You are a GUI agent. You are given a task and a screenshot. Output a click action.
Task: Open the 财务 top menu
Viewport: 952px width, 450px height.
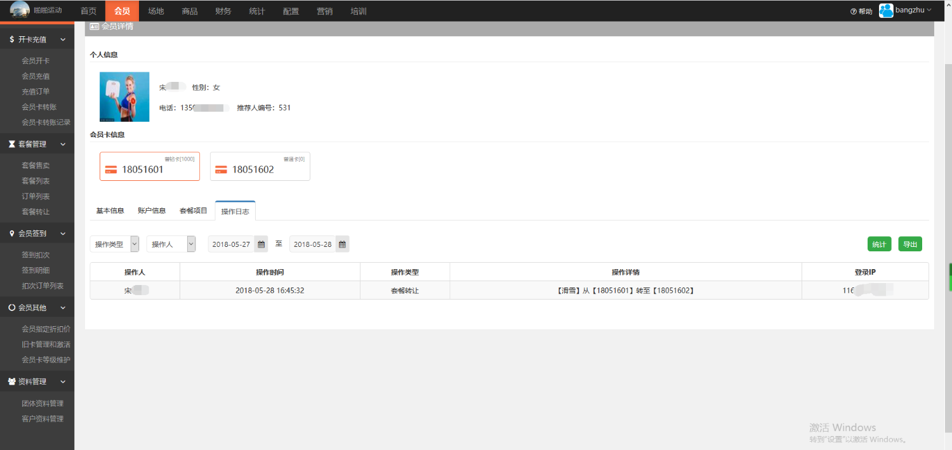tap(223, 11)
